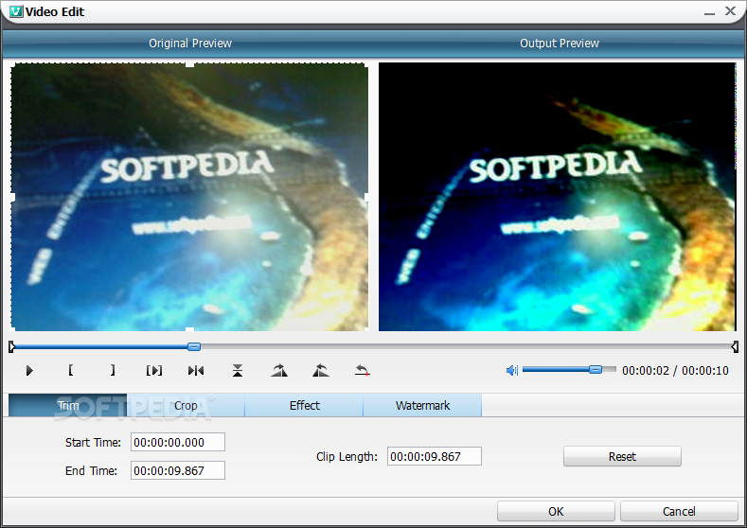747x528 pixels.
Task: Click the Original Preview header label
Action: click(190, 44)
